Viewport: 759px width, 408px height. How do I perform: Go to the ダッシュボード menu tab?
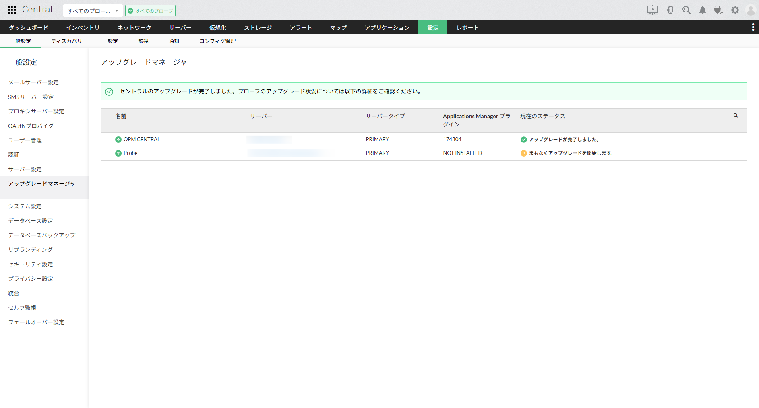tap(28, 27)
